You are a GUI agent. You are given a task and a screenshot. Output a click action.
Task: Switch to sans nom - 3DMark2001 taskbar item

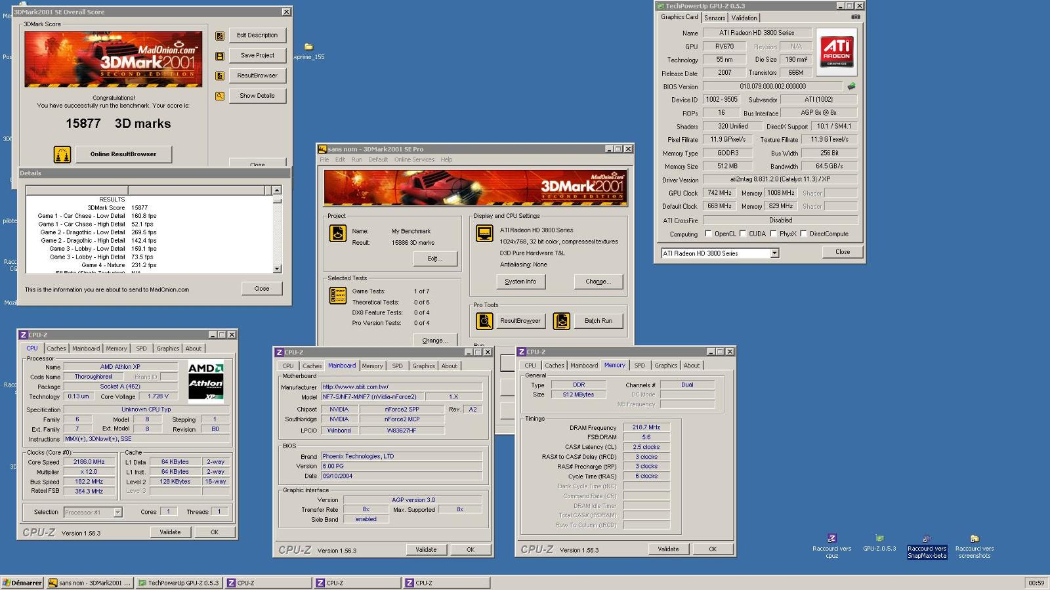(90, 583)
